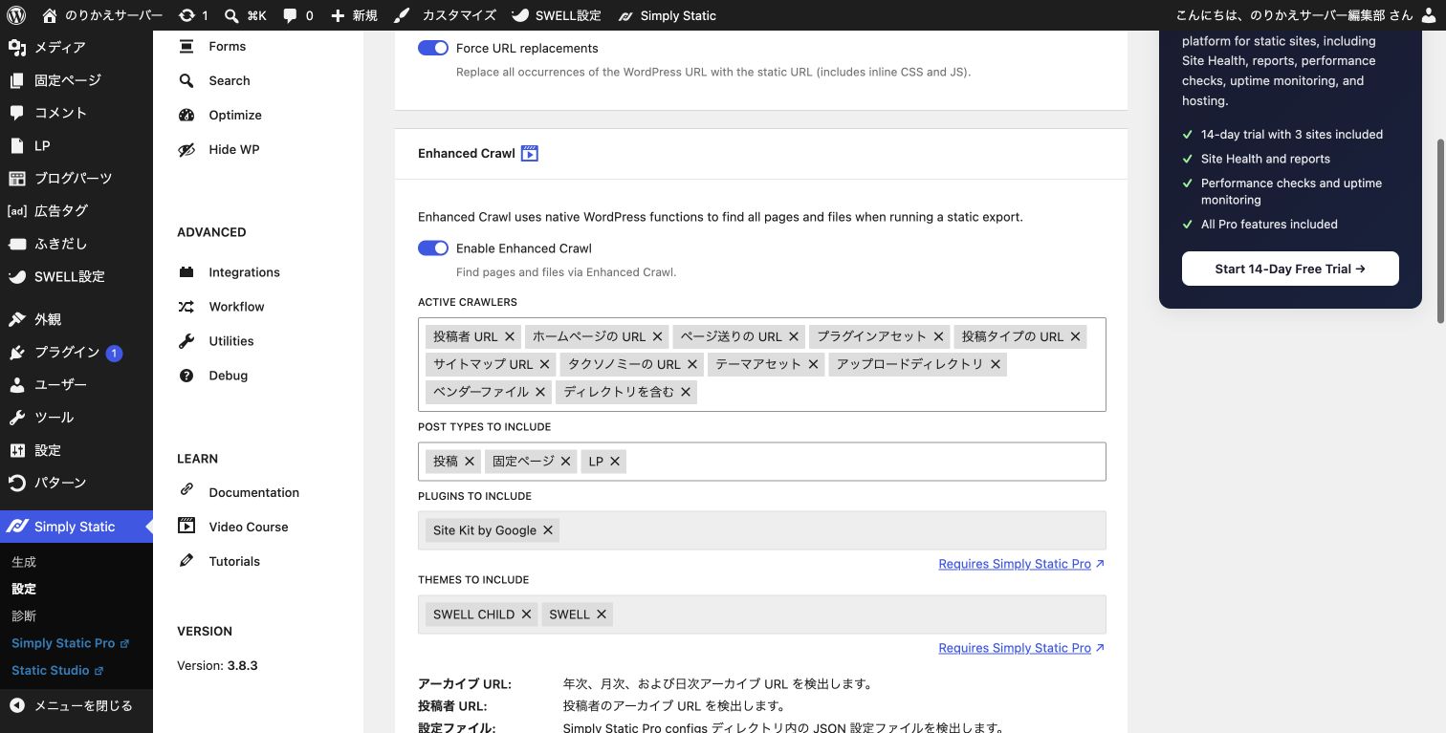This screenshot has width=1446, height=733.
Task: Open SWELL設定 in the admin bar
Action: tap(556, 15)
